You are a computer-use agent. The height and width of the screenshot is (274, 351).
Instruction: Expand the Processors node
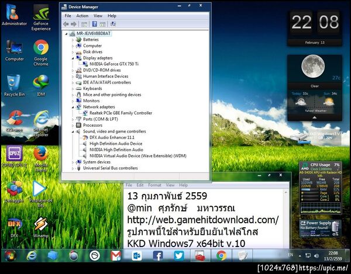coord(73,126)
